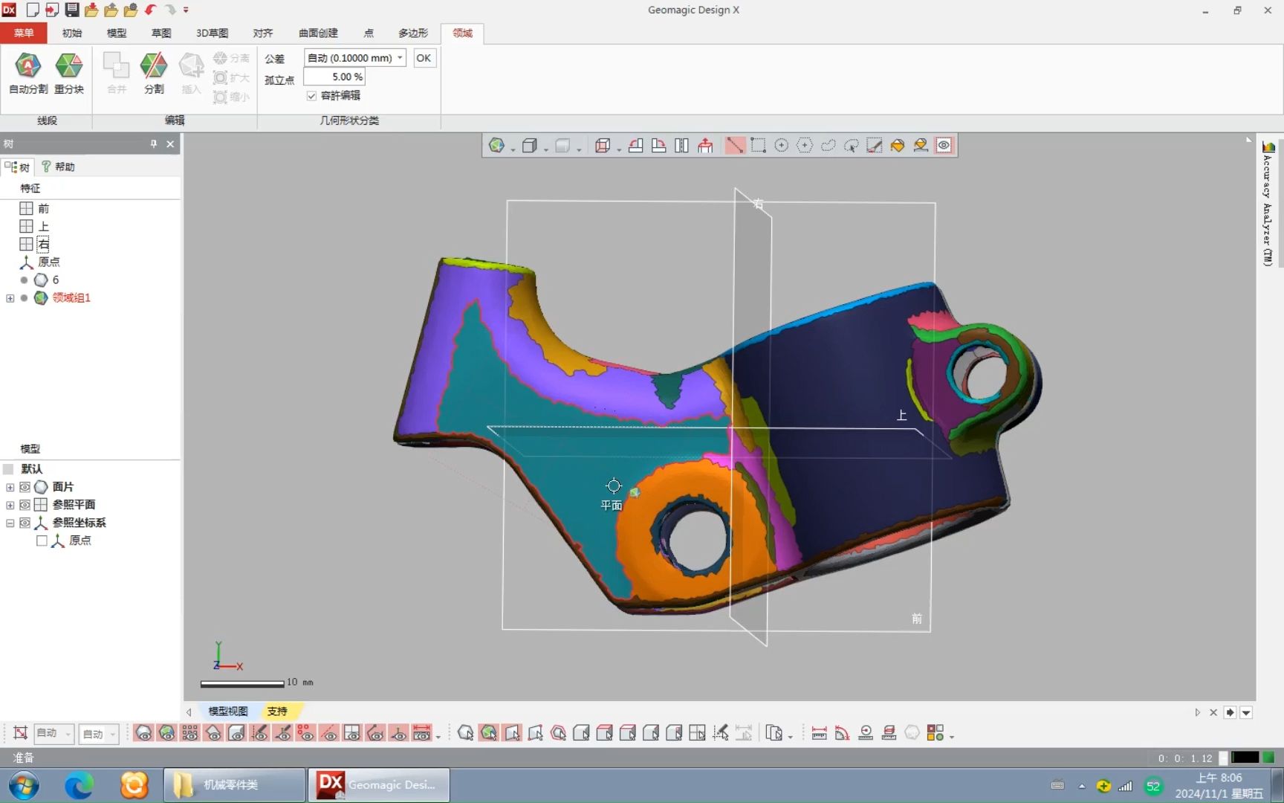
Task: Toggle the 面片 visibility eye in model tree
Action: click(25, 487)
